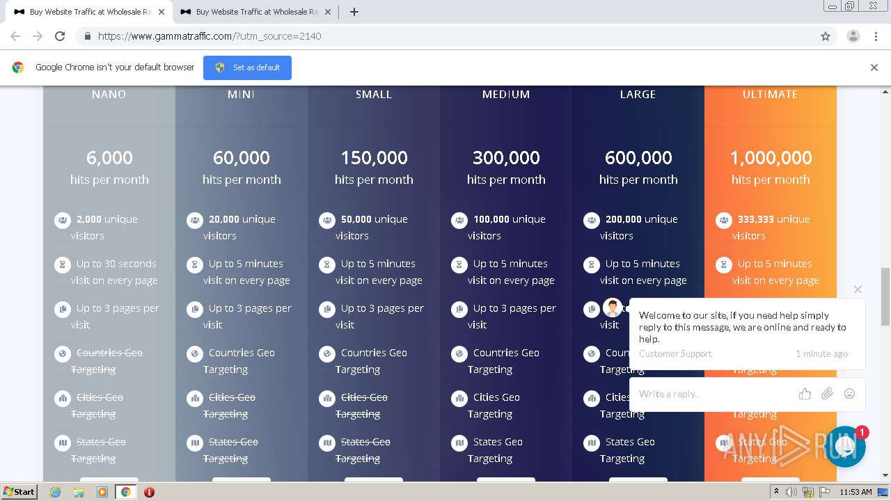Switch to the second Buy Website Traffic tab
Screen dimensions: 891x501
tap(256, 12)
